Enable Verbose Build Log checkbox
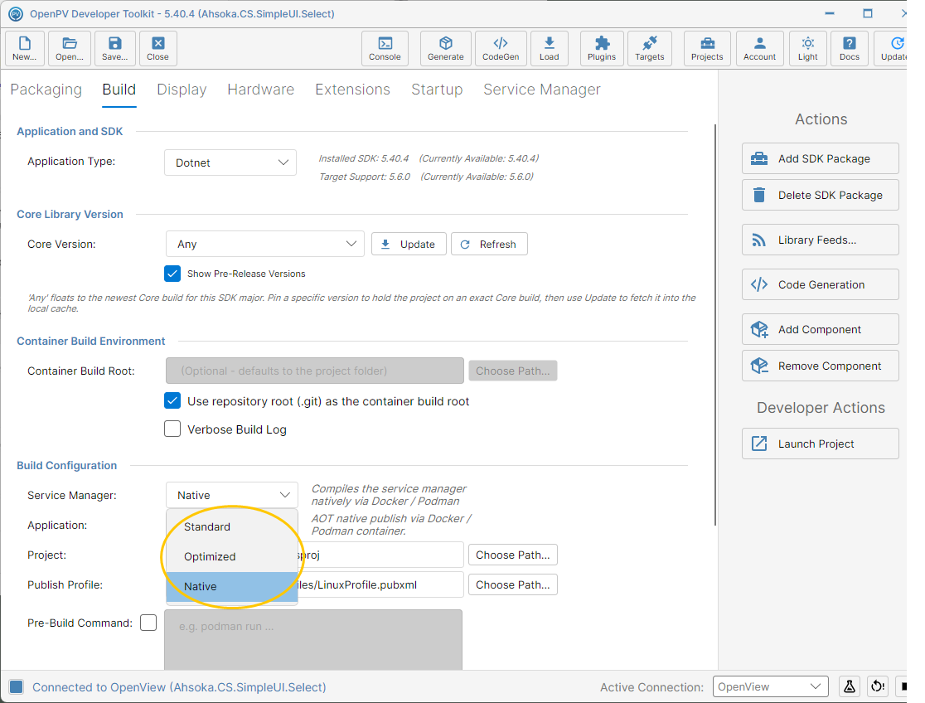925x703 pixels. coord(172,429)
